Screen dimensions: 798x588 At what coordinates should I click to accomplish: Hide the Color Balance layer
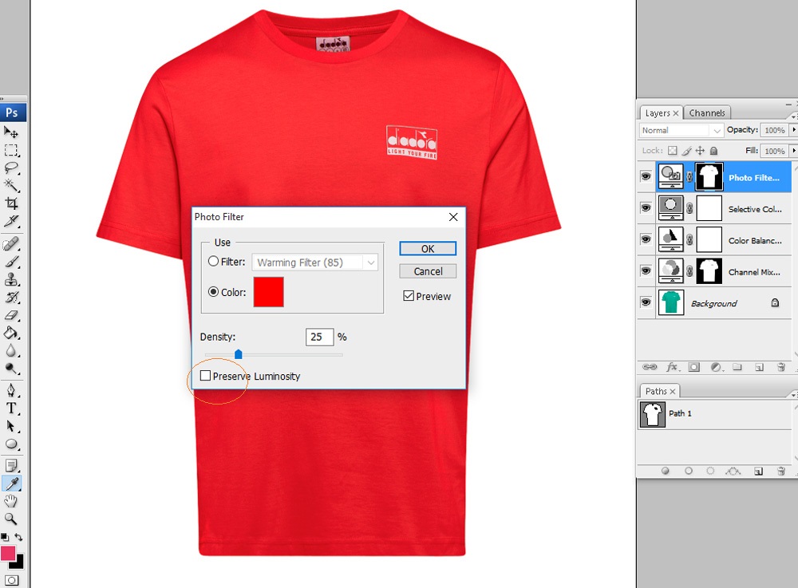pyautogui.click(x=646, y=239)
